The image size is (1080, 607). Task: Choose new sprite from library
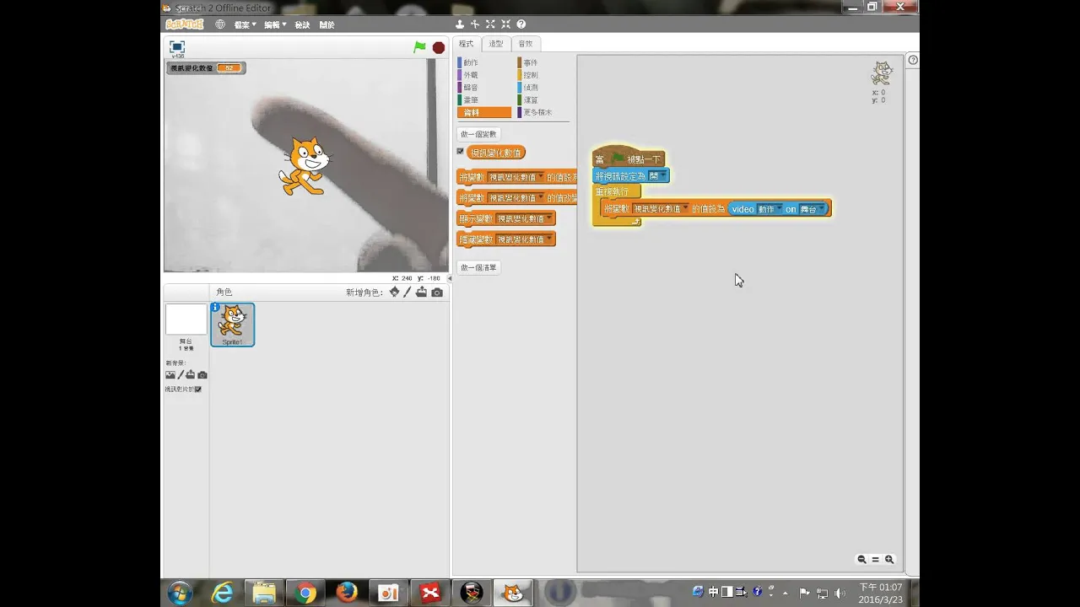(x=394, y=292)
